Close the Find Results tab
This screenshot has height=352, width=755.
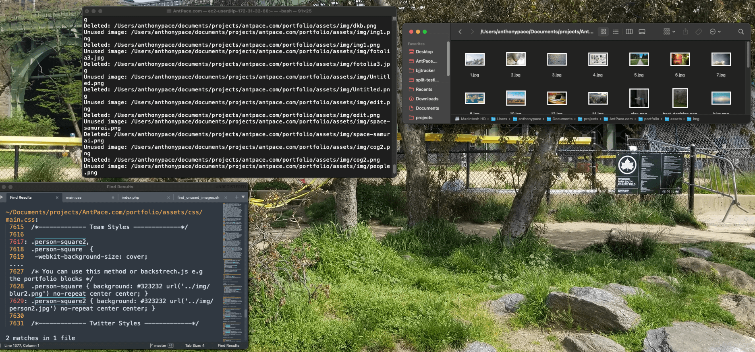(x=57, y=198)
